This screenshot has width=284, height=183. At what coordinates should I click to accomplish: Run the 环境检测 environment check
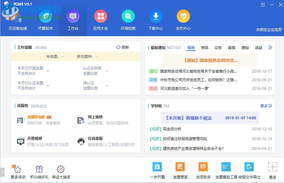click(128, 20)
